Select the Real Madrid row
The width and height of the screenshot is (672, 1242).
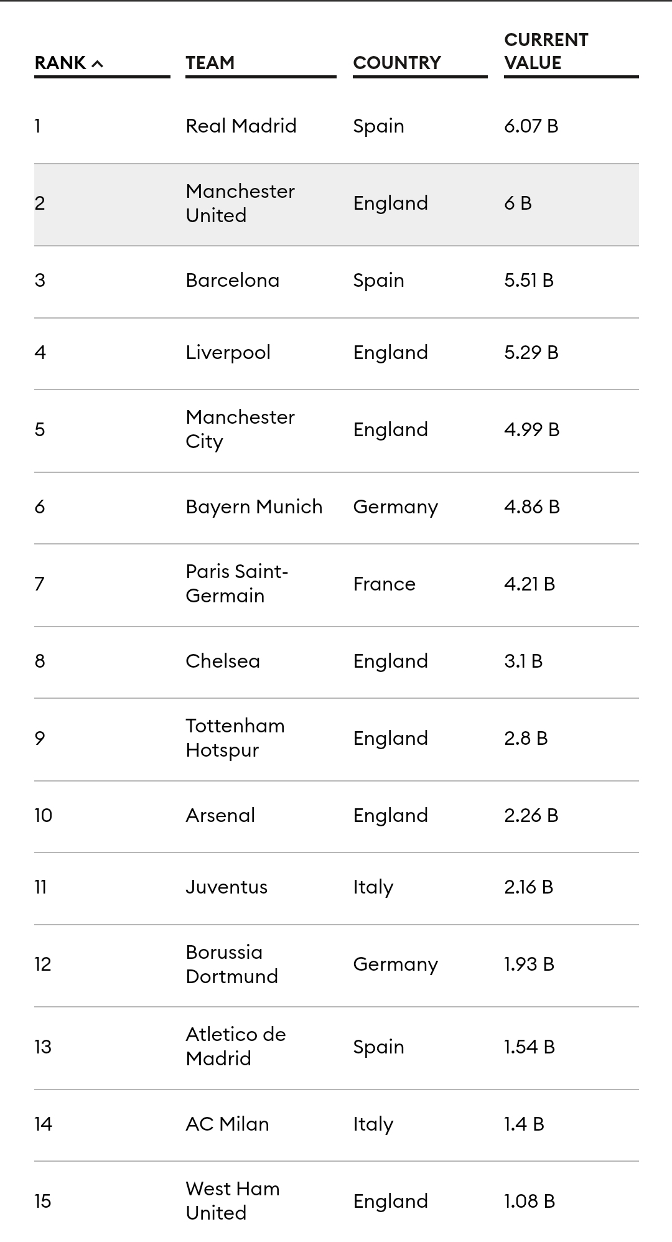pyautogui.click(x=337, y=126)
